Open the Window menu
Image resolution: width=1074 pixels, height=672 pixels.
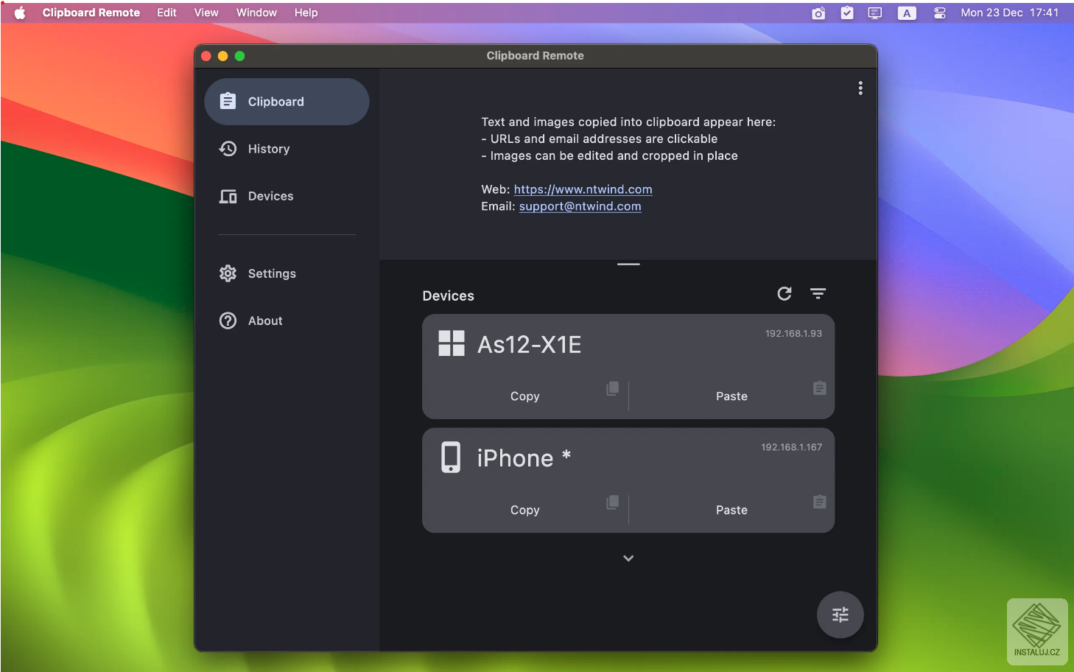tap(256, 13)
